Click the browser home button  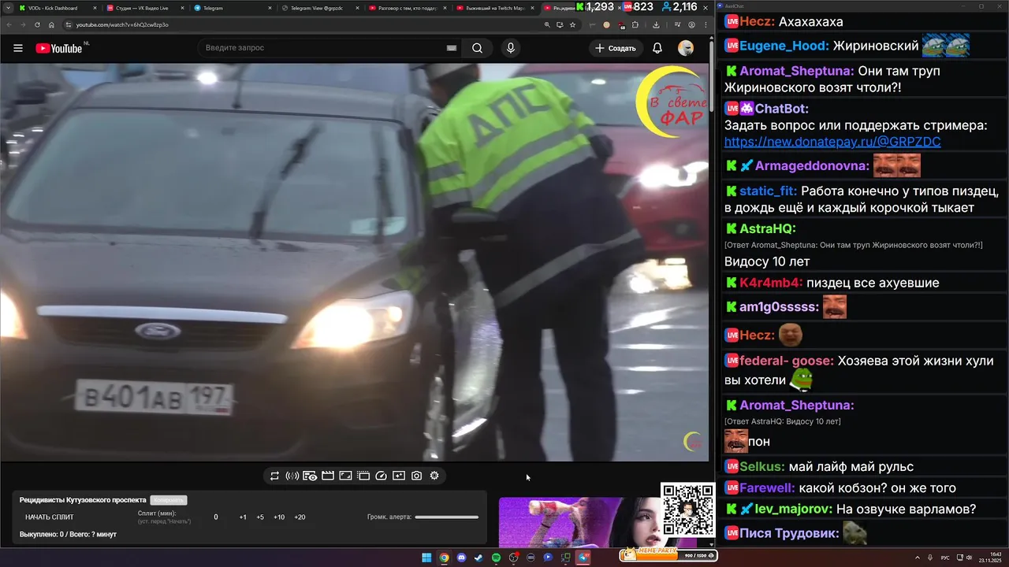coord(51,24)
